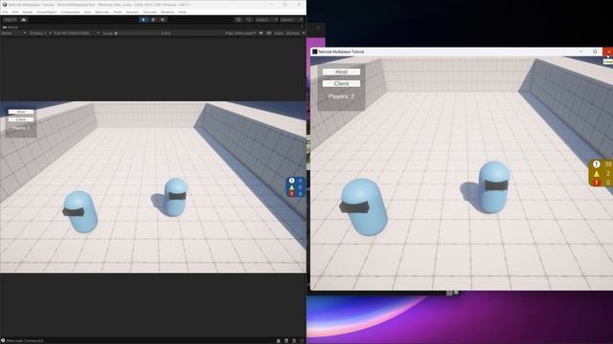
Task: Click the Players count text in editor Game view
Action: 21,128
